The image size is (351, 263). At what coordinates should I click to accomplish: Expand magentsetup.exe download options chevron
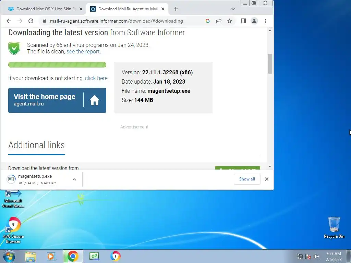point(74,179)
